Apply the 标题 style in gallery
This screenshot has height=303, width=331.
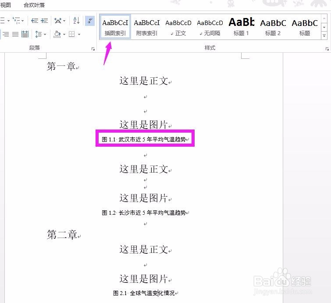click(305, 27)
